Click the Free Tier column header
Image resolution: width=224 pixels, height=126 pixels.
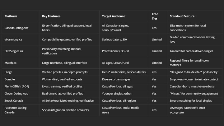[x=155, y=16]
